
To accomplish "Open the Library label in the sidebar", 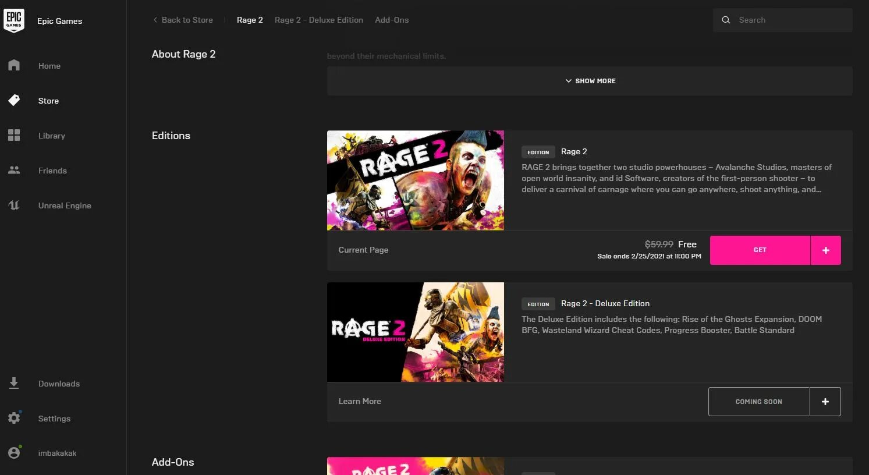I will pyautogui.click(x=52, y=136).
